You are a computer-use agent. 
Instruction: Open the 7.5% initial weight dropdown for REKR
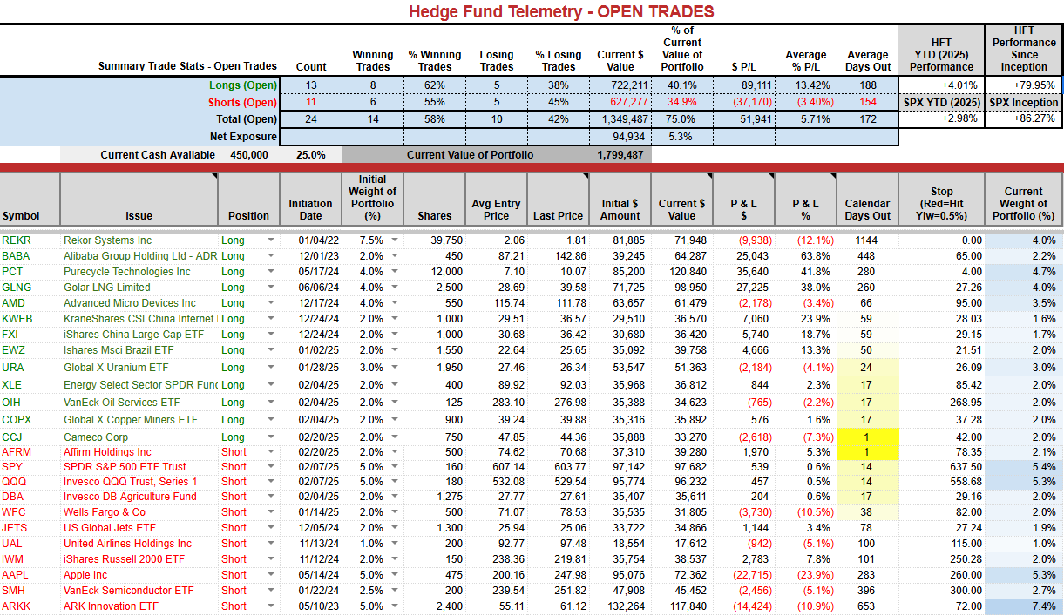coord(396,240)
